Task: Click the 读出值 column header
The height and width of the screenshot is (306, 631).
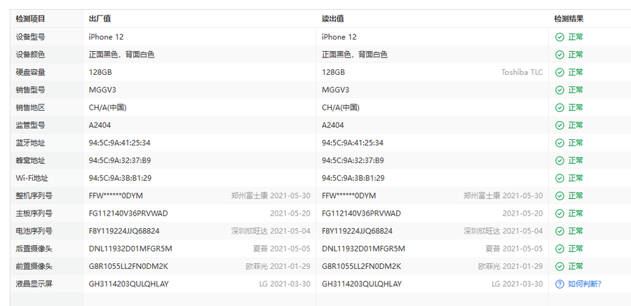Action: [x=333, y=19]
